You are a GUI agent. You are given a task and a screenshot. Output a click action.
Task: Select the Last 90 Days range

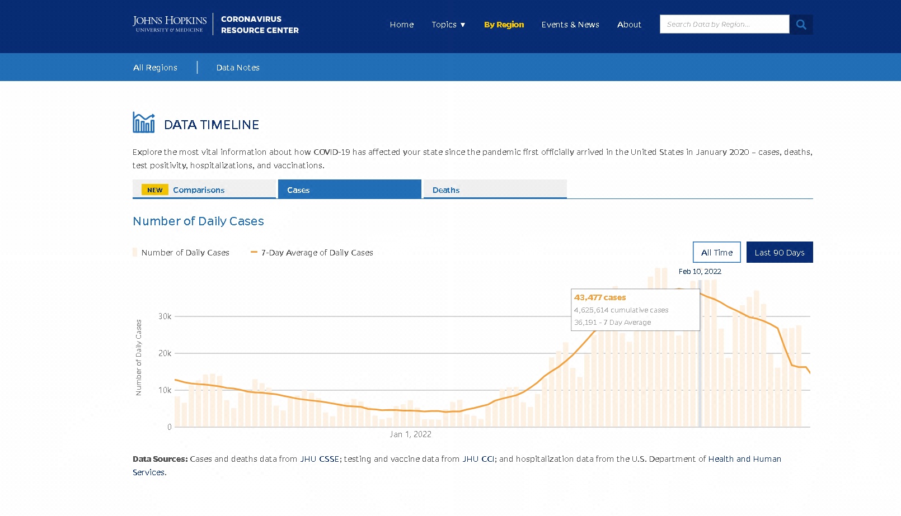point(779,253)
